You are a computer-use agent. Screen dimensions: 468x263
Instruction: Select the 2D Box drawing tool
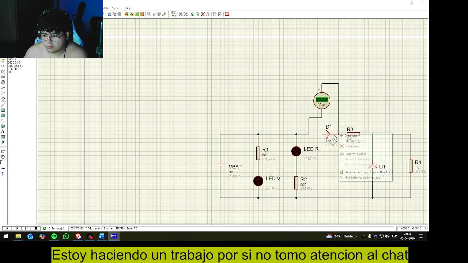click(x=3, y=110)
